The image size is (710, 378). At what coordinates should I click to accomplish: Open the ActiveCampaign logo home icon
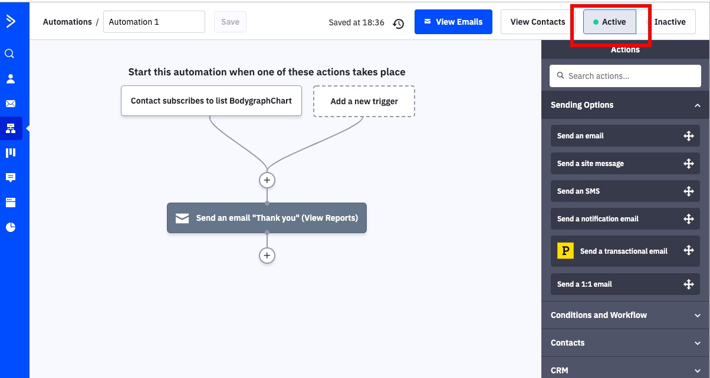[x=11, y=22]
